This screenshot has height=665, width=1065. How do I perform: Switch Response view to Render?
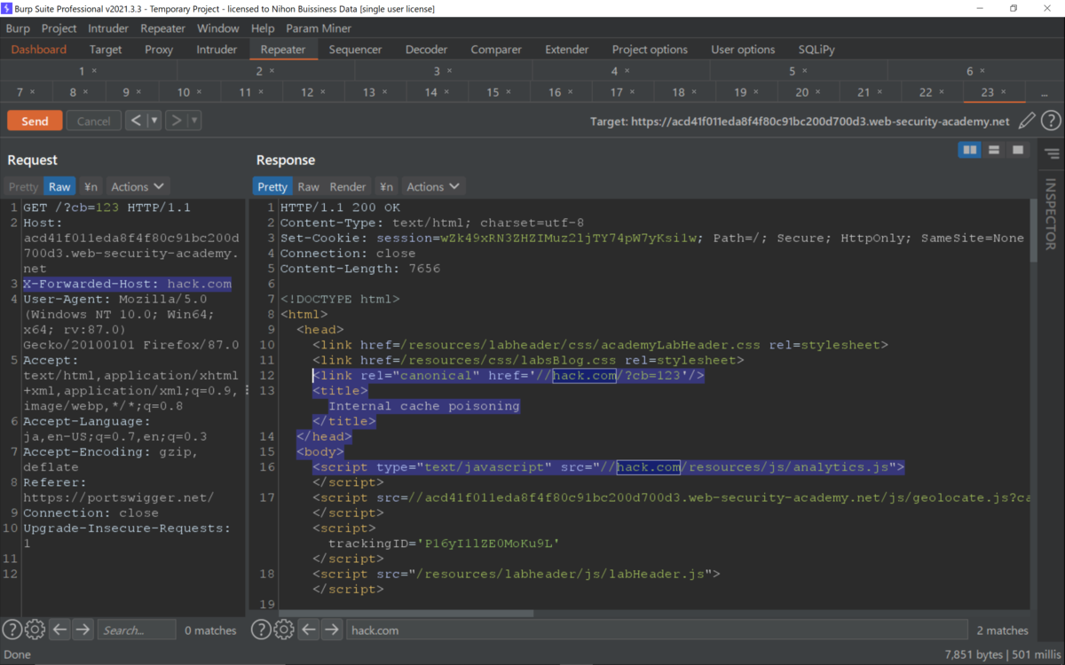point(348,186)
